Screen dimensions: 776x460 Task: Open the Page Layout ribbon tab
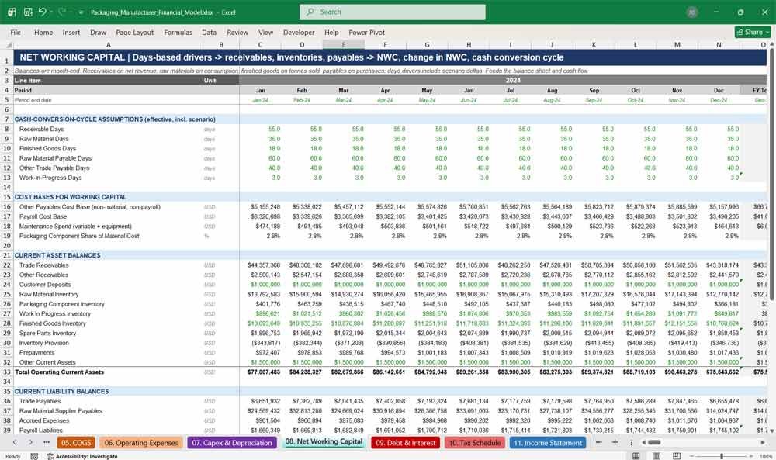[x=134, y=32]
